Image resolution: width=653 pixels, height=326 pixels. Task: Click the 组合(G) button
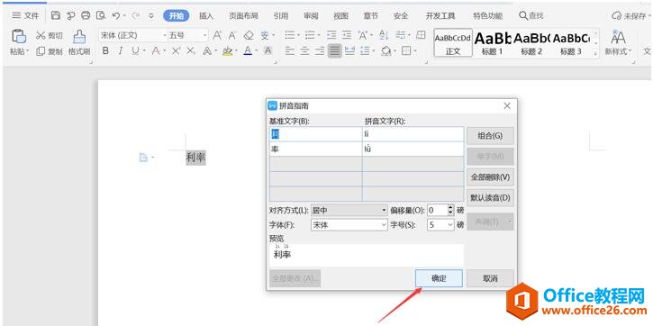coord(490,136)
